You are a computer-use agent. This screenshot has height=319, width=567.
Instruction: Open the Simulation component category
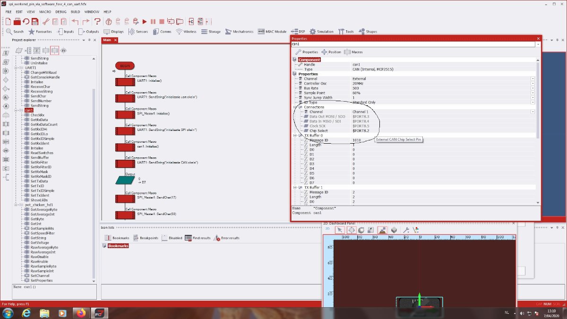321,32
